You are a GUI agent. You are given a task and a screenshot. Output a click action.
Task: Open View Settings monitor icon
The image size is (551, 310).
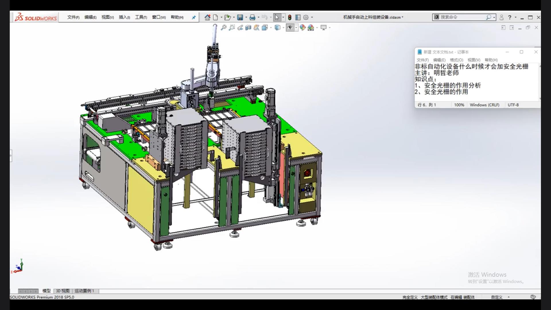323,28
